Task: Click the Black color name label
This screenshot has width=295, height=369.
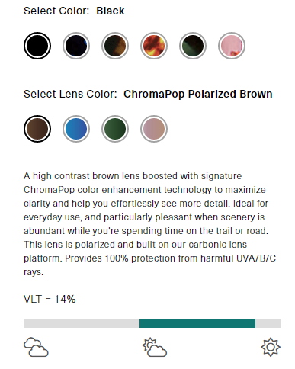Action: pos(111,11)
